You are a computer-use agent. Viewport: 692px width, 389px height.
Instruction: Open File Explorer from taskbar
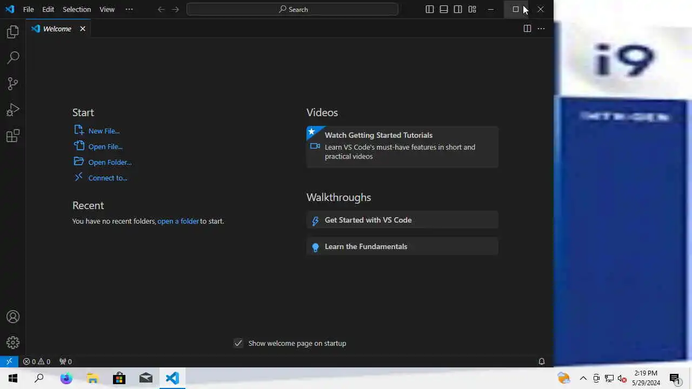click(x=92, y=378)
